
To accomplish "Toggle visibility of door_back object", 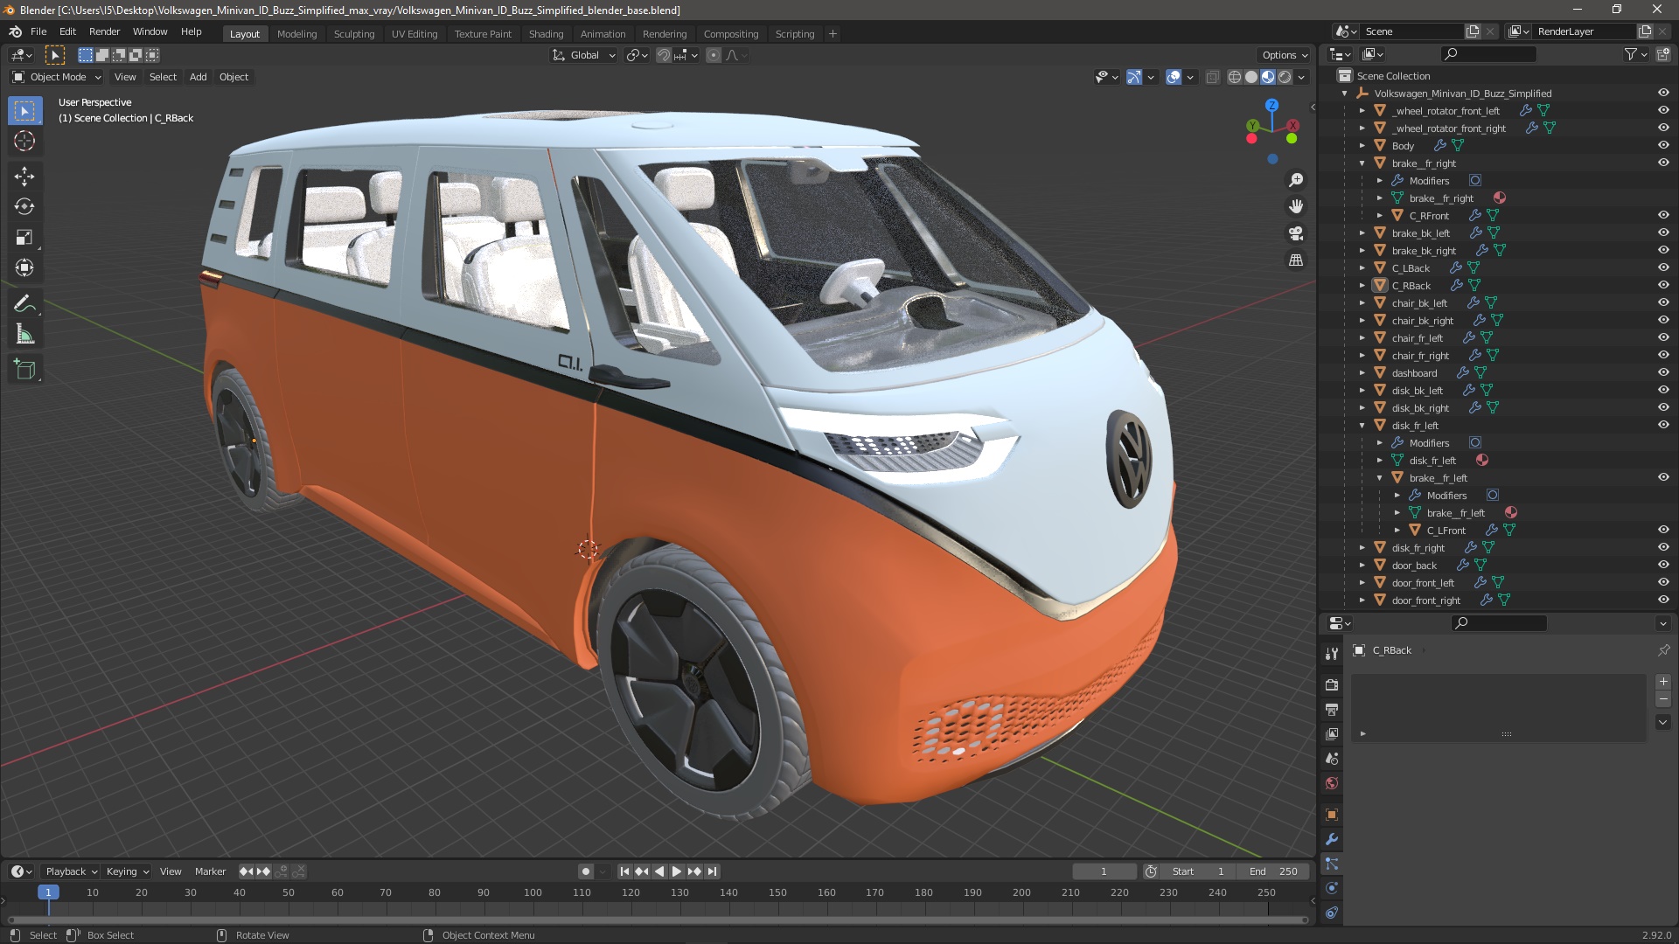I will pyautogui.click(x=1663, y=565).
